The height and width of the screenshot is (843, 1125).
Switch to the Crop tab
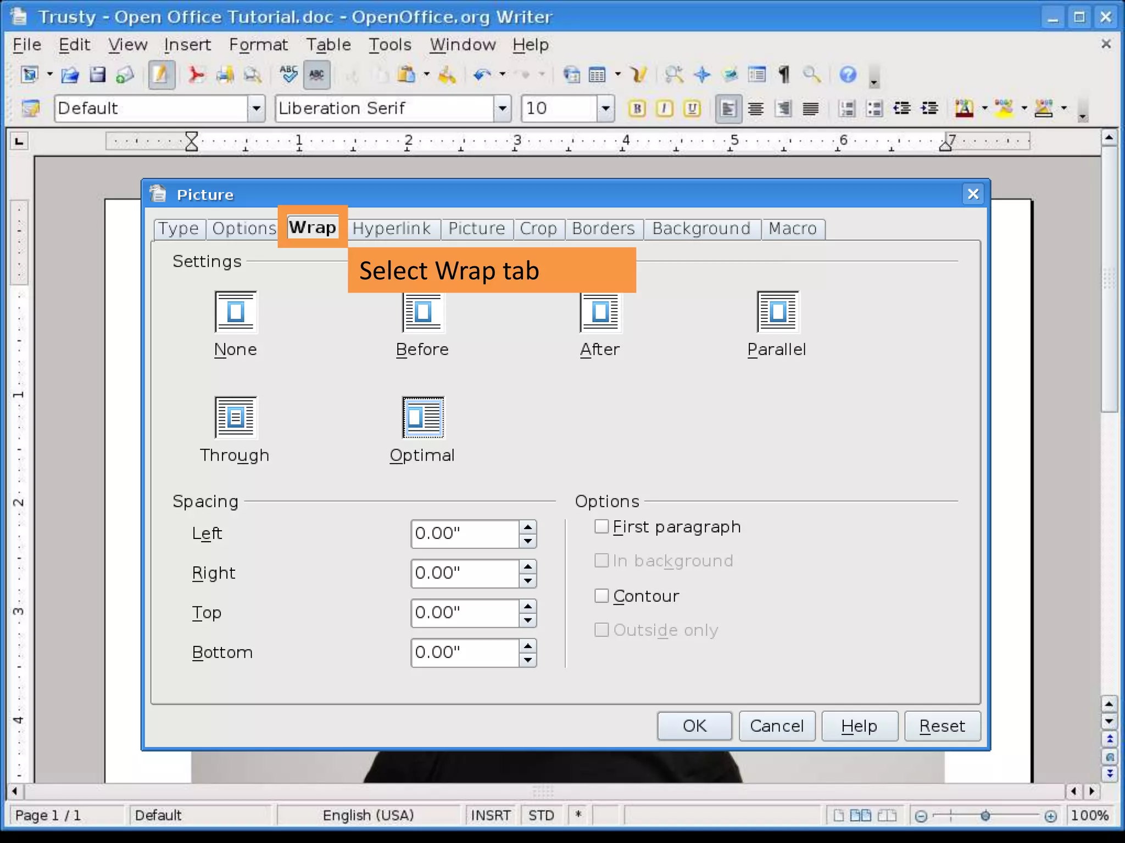(x=538, y=228)
